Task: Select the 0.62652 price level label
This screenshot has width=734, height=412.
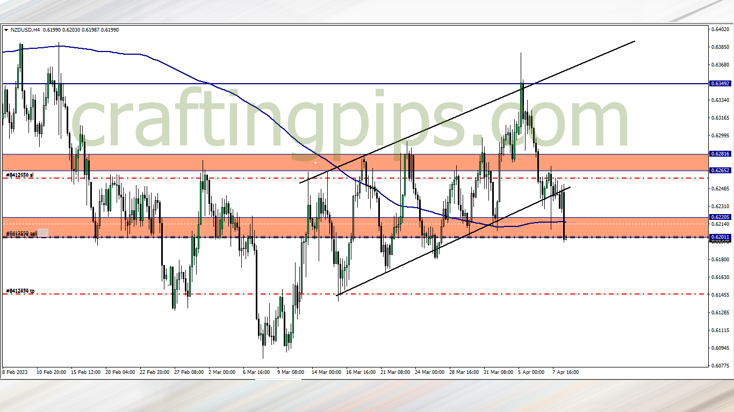Action: 720,171
